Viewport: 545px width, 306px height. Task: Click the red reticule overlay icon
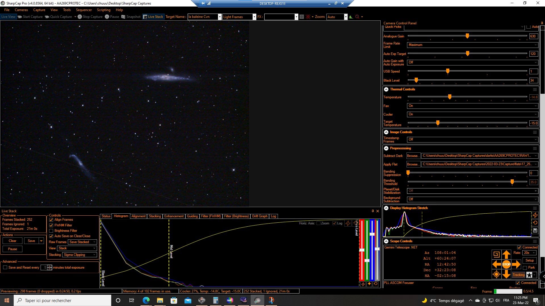tap(308, 17)
